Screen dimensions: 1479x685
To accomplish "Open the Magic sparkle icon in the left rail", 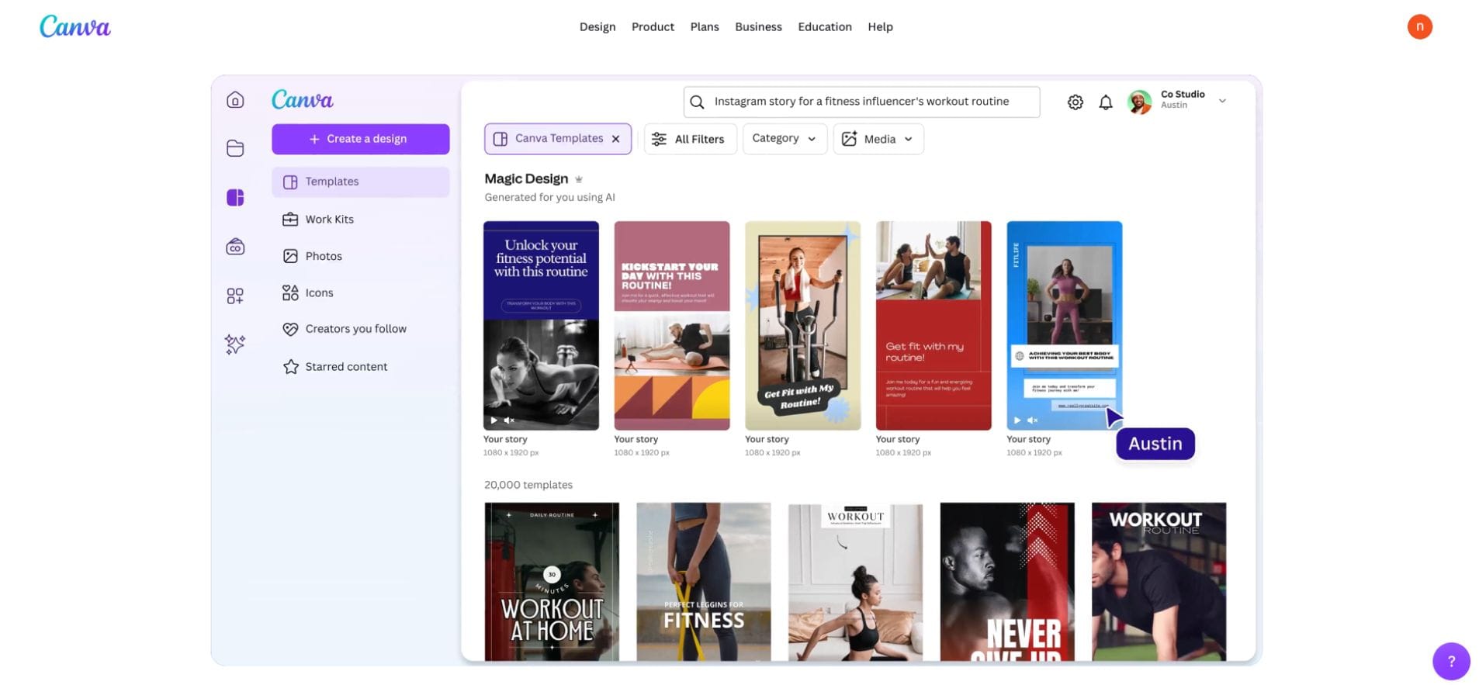I will 235,344.
